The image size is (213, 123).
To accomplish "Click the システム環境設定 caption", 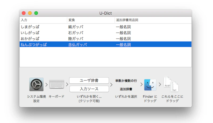I will point(36,99).
